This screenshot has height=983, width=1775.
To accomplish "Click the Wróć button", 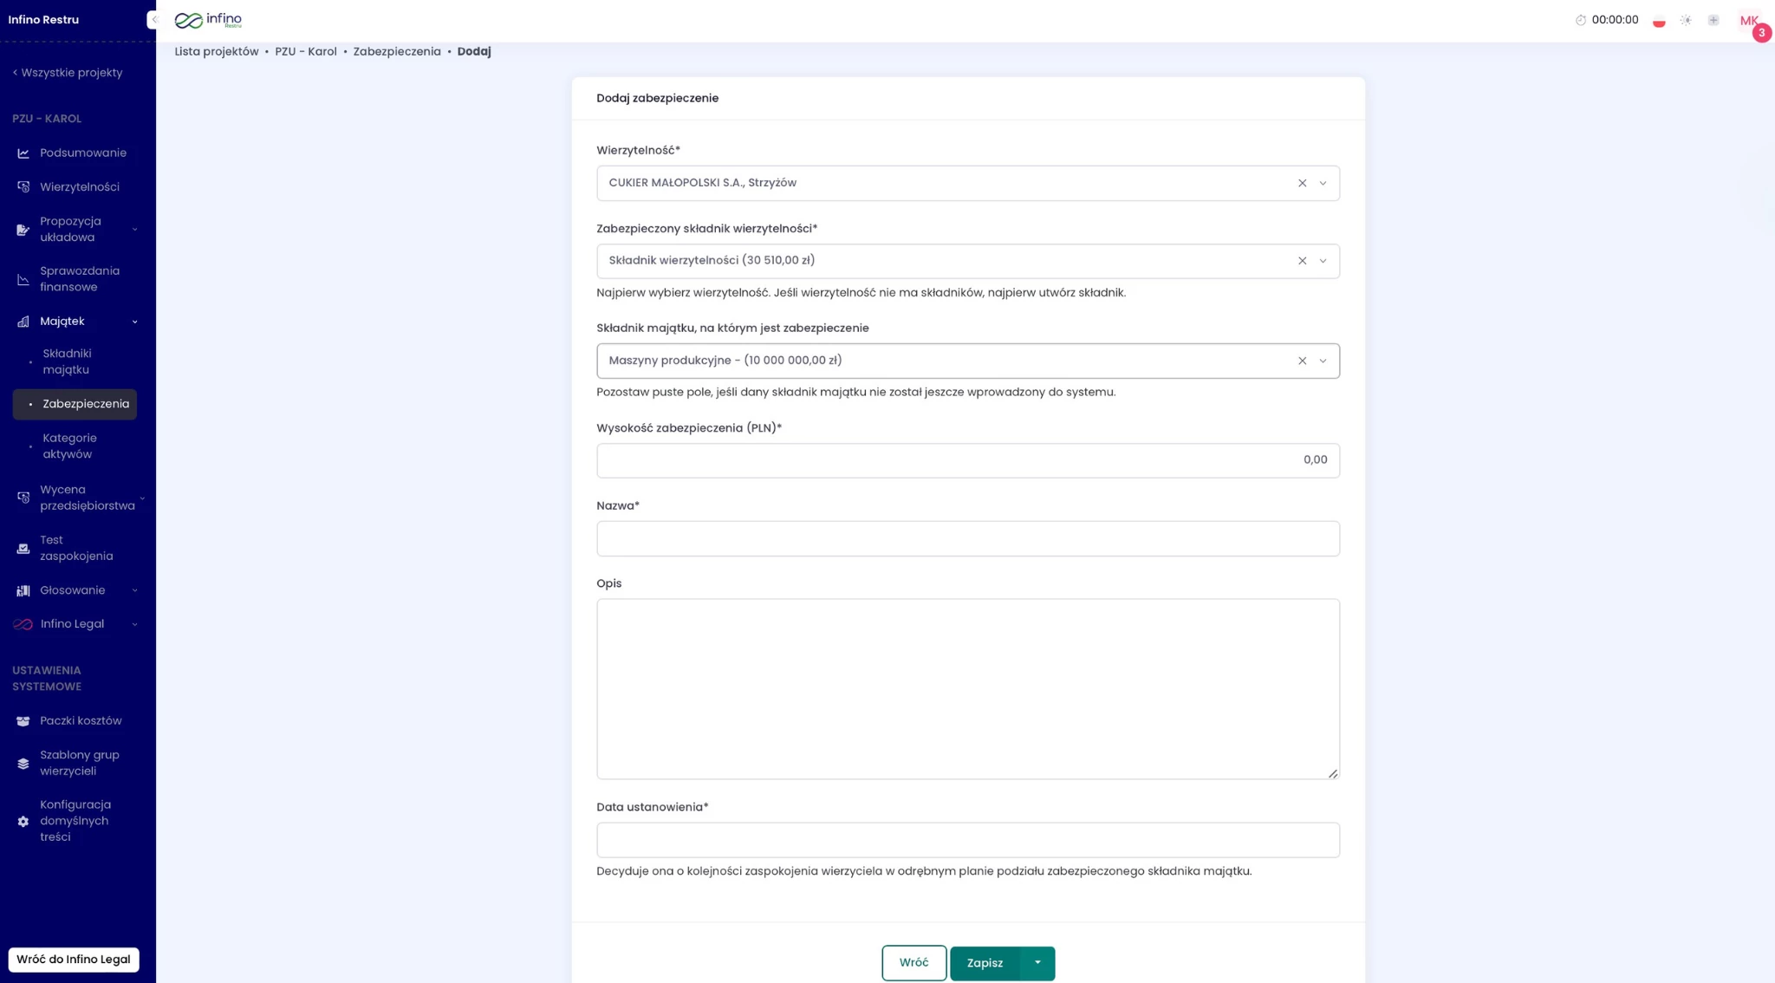I will click(914, 962).
